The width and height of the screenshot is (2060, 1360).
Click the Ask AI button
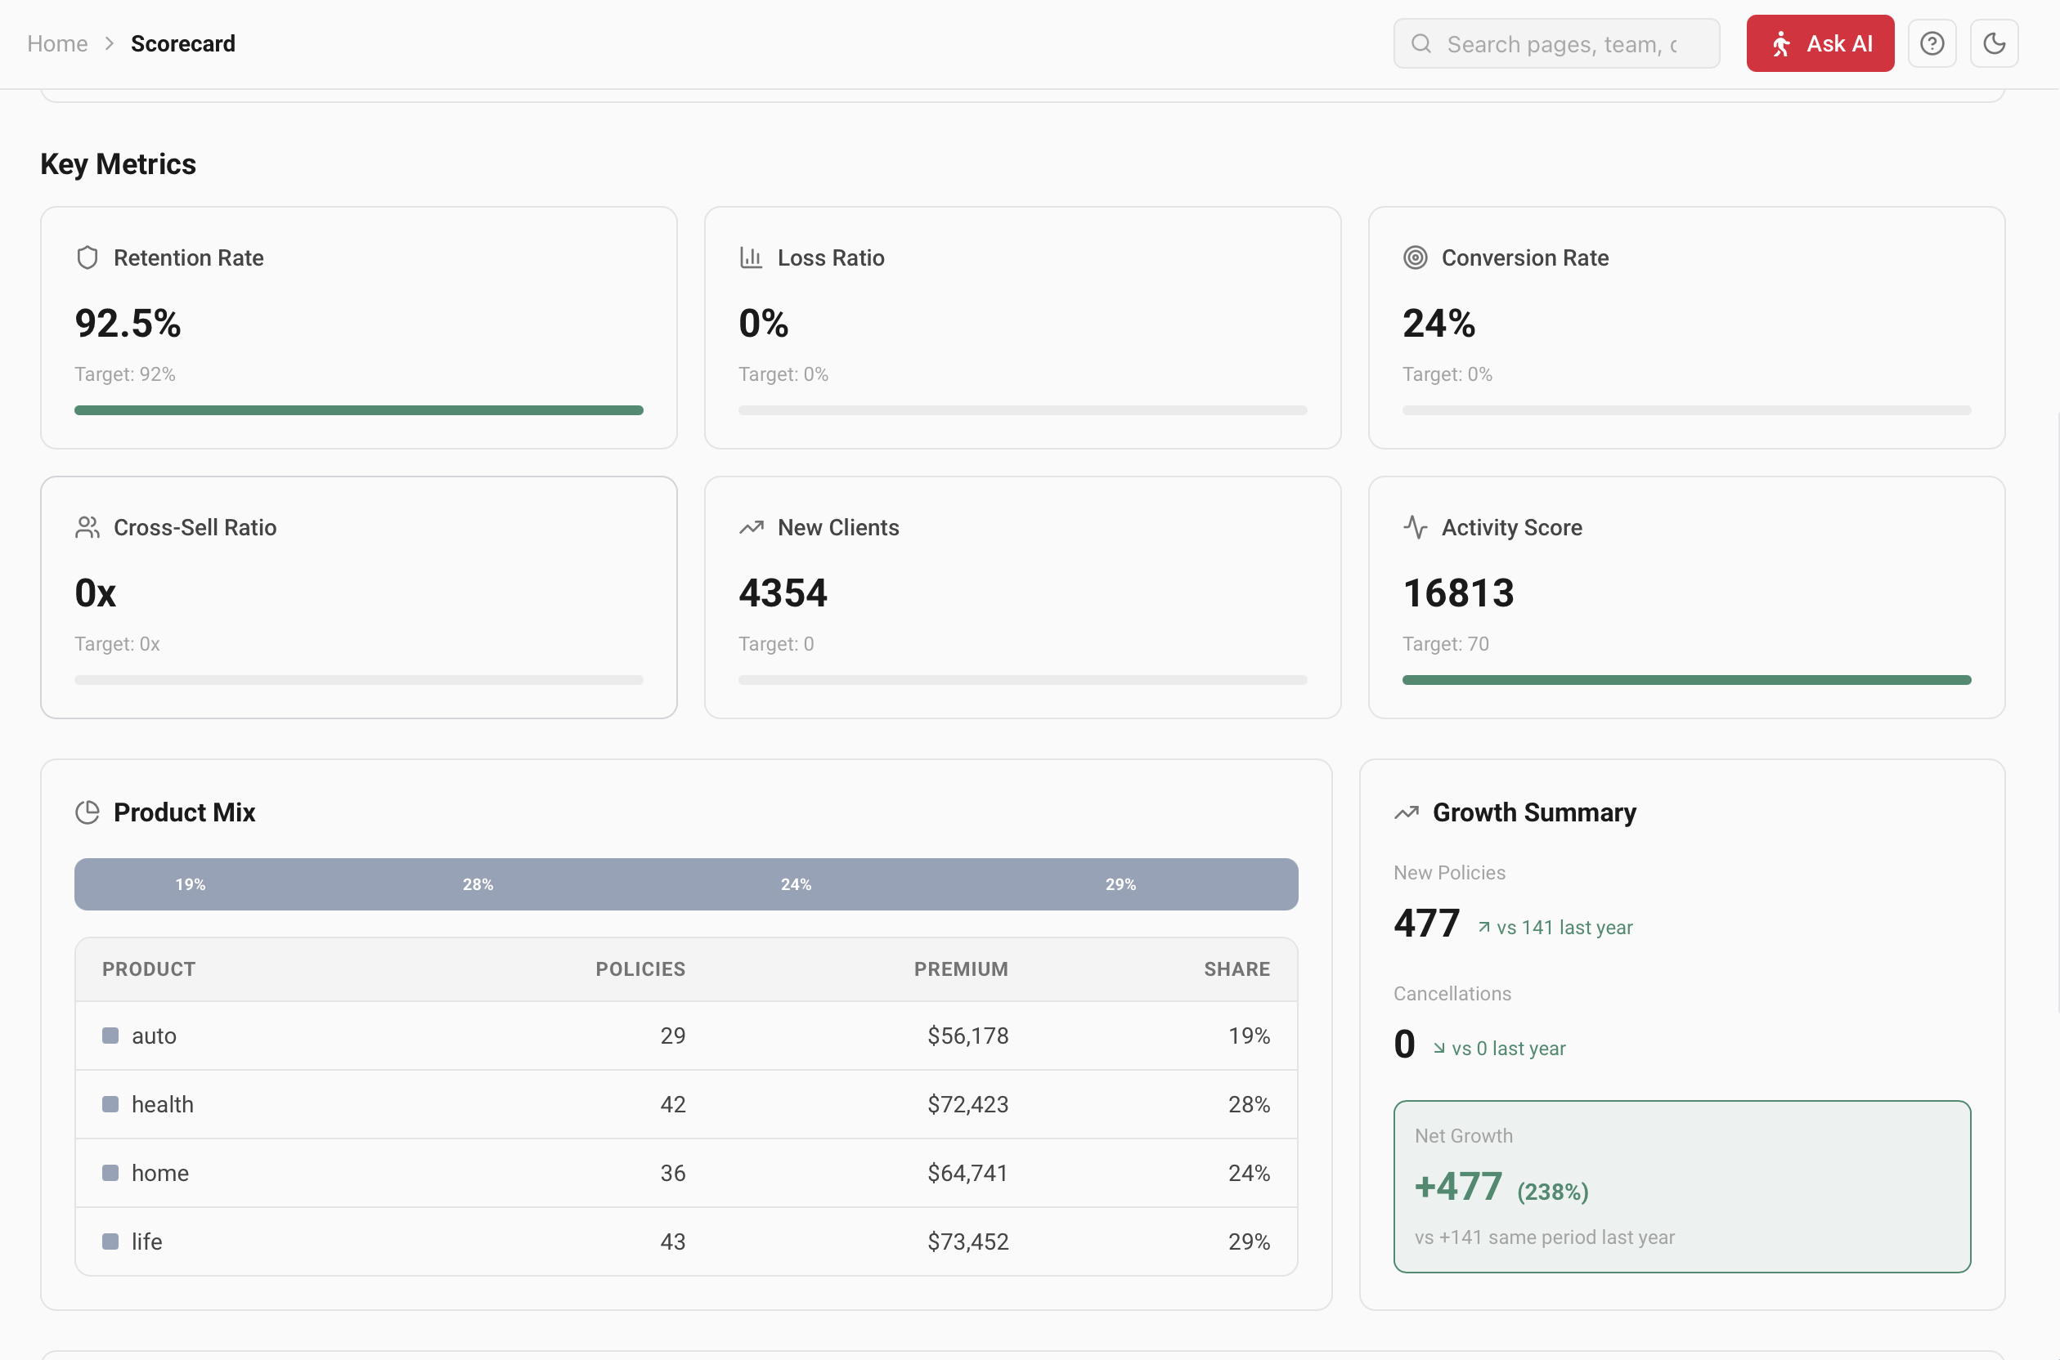(1820, 43)
